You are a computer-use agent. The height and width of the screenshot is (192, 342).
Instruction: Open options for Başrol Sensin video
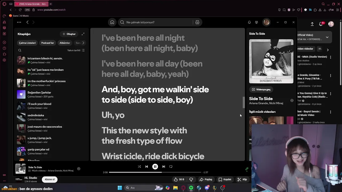click(x=331, y=112)
